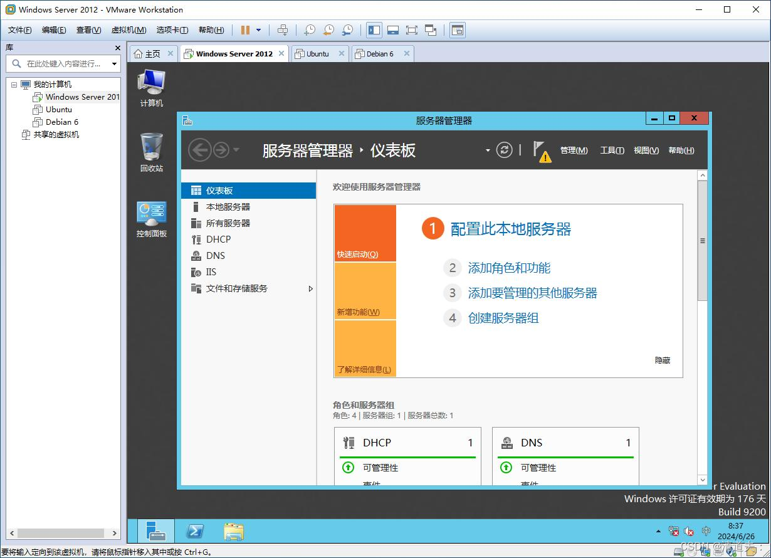Switch to Unity mode
Image resolution: width=771 pixels, height=558 pixels.
tap(431, 30)
